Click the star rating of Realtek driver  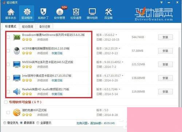coord(27,94)
